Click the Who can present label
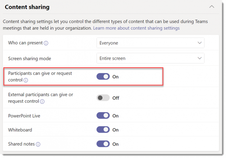 click(25, 43)
